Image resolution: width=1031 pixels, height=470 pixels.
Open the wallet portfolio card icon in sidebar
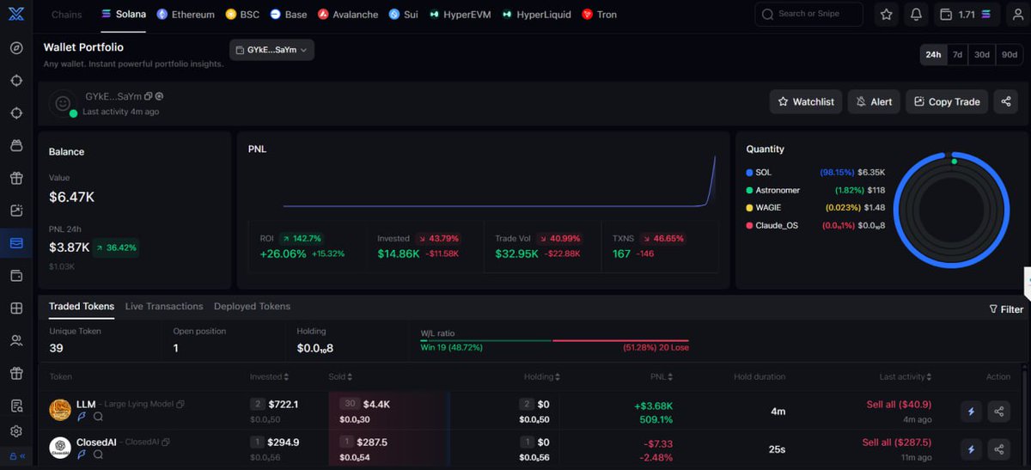click(16, 243)
